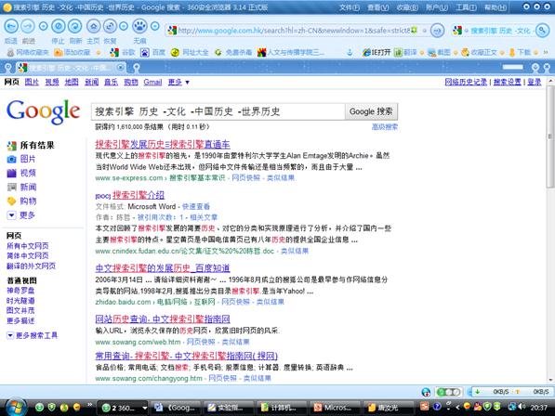Open the 人文与传播学院 bookmark
555x416 pixels.
(x=291, y=53)
